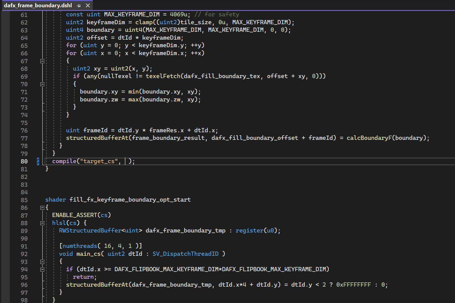Click the blue change indicator beside line 80

pos(37,161)
